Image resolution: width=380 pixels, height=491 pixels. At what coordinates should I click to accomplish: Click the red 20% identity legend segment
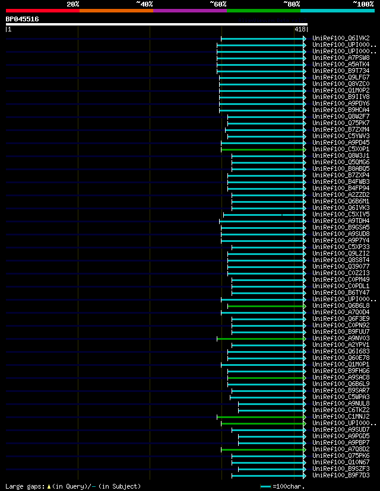[x=43, y=11]
